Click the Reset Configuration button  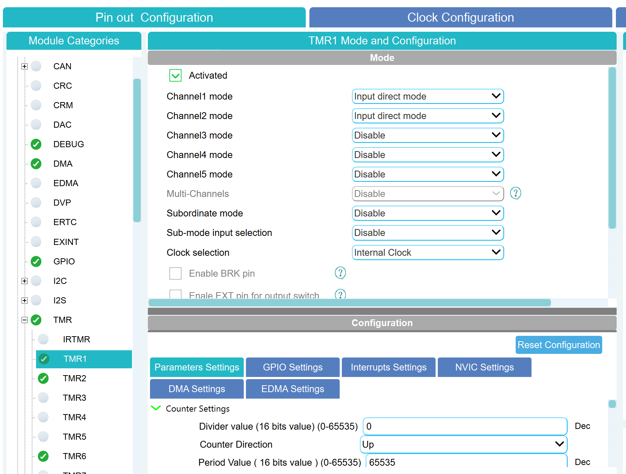click(x=559, y=345)
